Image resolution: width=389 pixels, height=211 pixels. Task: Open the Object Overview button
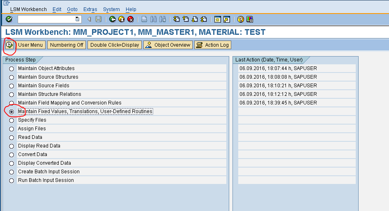tap(168, 45)
